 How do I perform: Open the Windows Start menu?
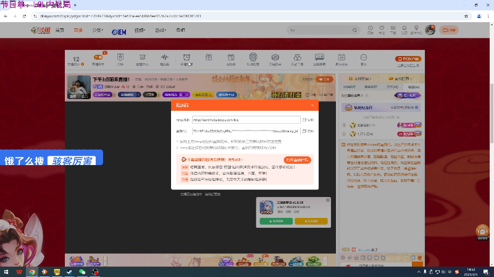6,271
